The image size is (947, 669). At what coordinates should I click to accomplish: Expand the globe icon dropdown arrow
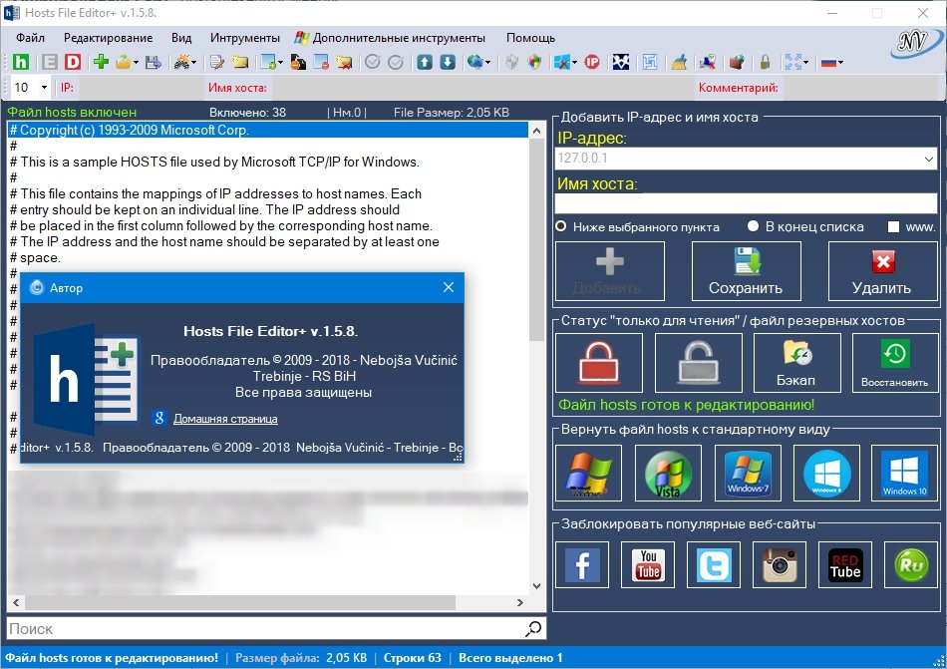(487, 62)
